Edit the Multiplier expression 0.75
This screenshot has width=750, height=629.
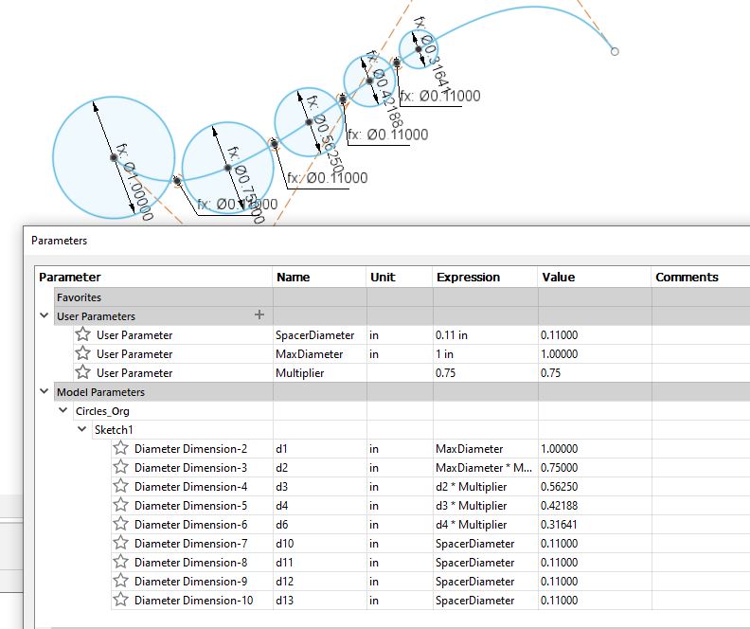(445, 373)
